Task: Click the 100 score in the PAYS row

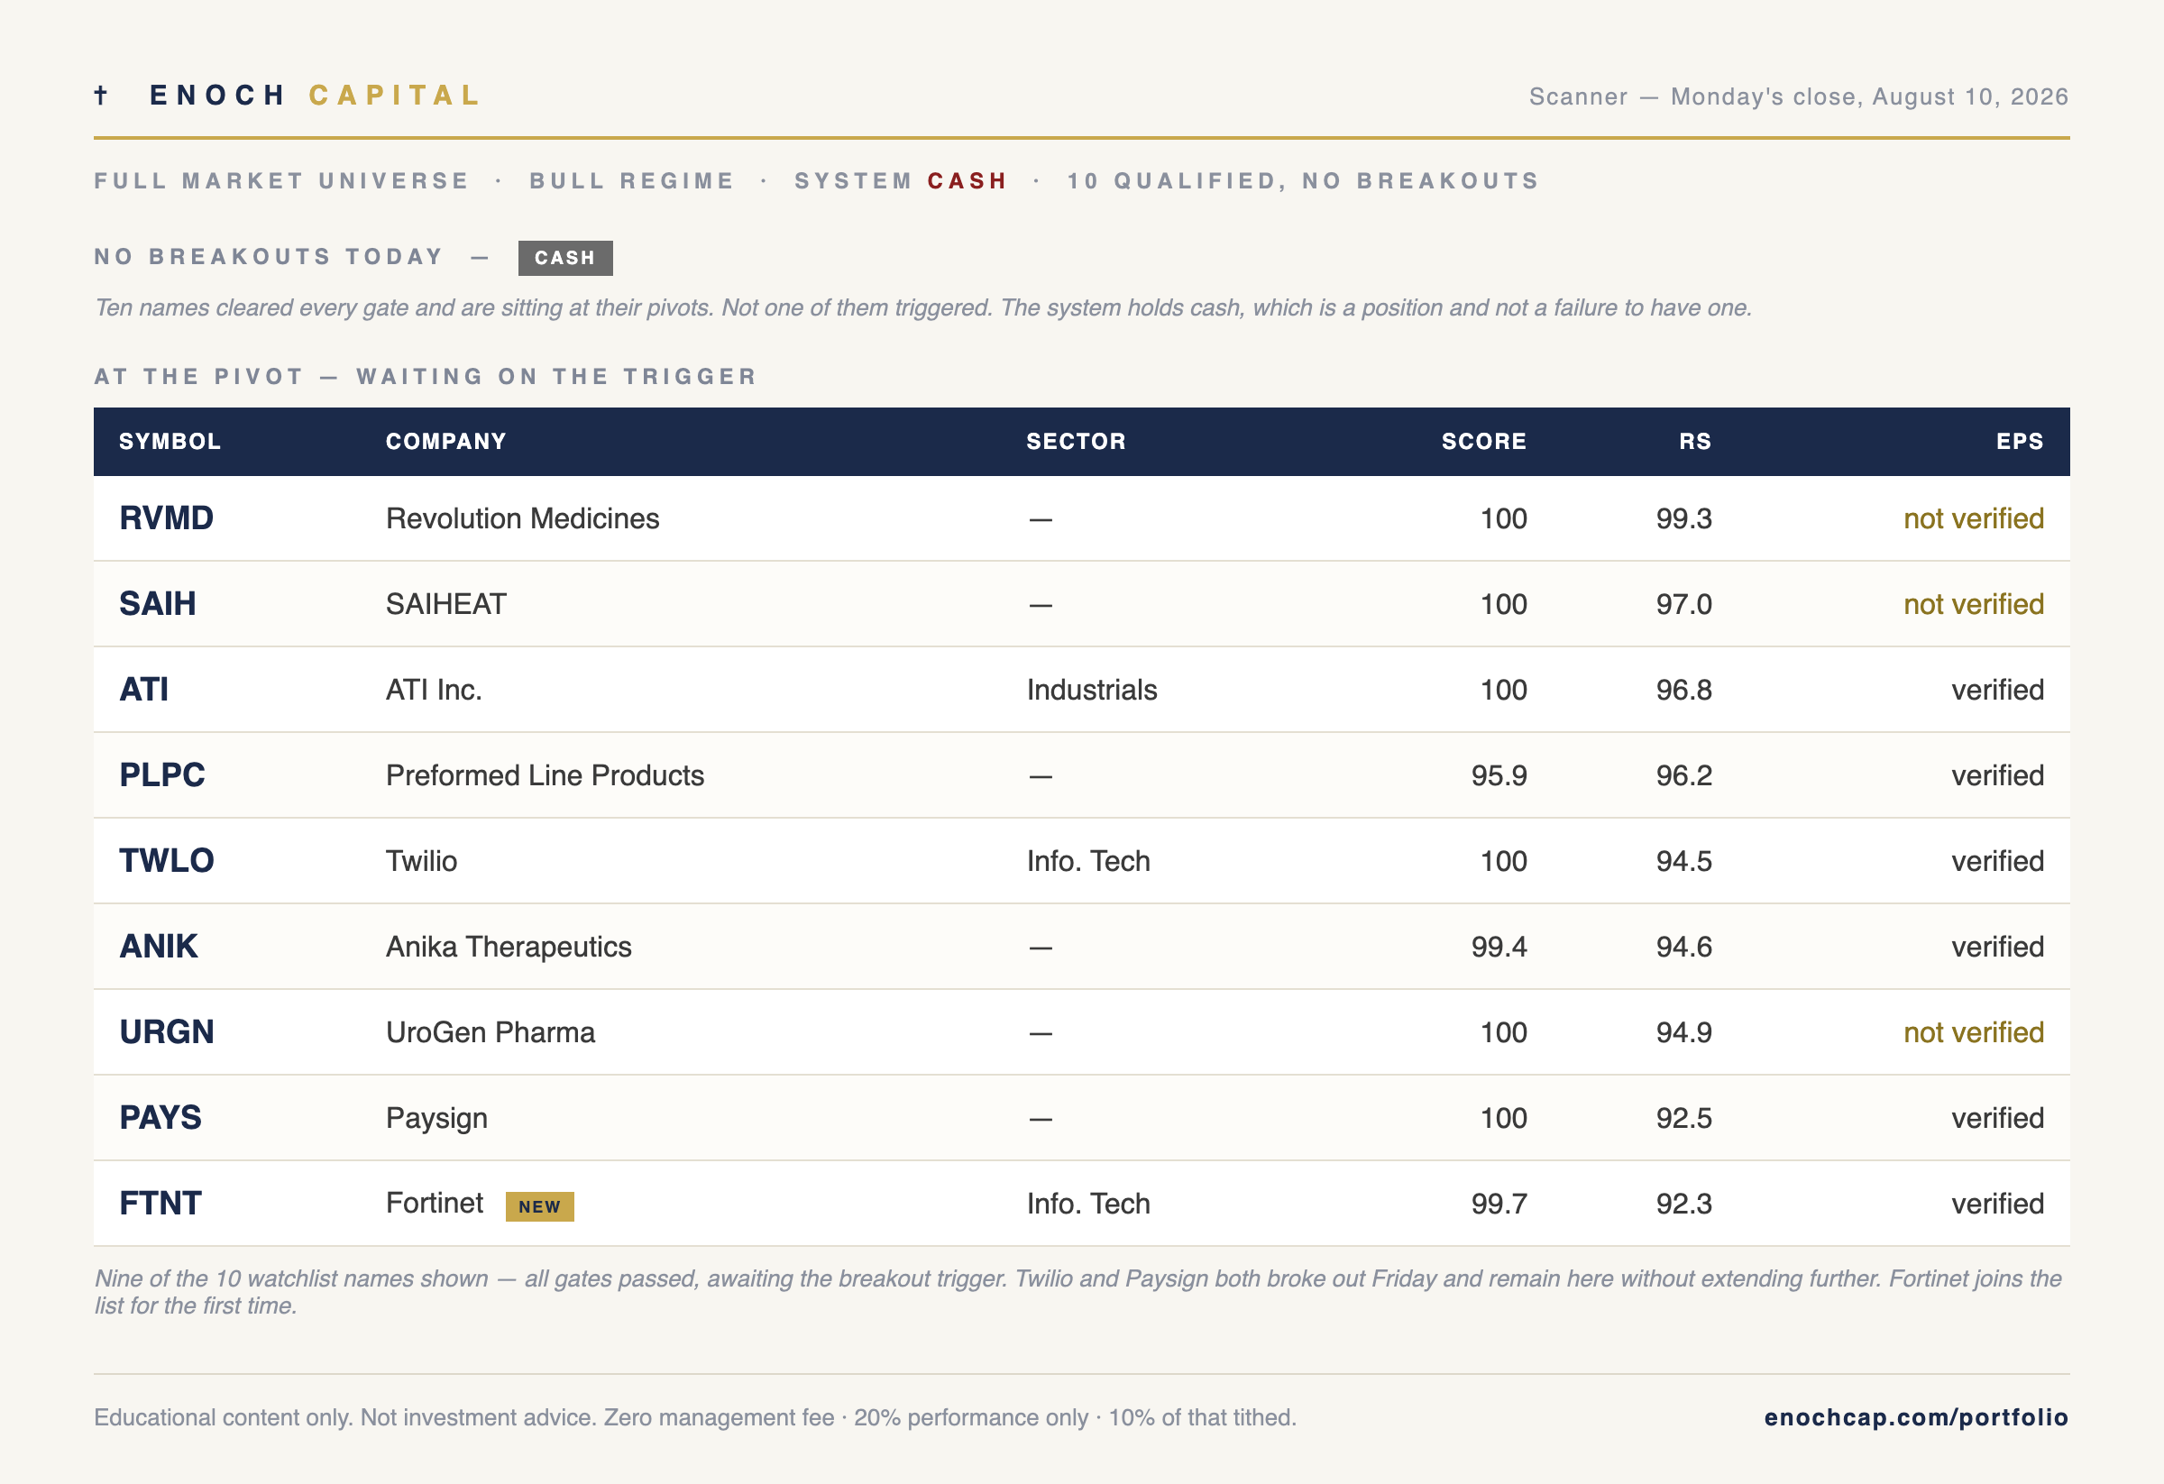Action: point(1504,1118)
